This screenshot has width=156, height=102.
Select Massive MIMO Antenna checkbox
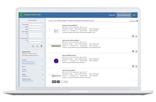pyautogui.click(x=49, y=59)
